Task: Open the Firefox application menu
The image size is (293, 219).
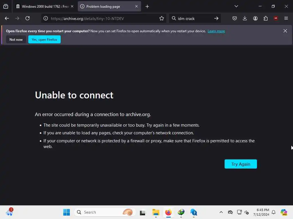Action: coord(286,18)
